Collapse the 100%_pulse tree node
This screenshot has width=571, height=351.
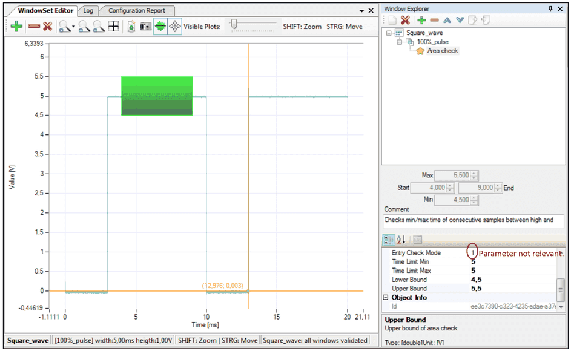[399, 42]
